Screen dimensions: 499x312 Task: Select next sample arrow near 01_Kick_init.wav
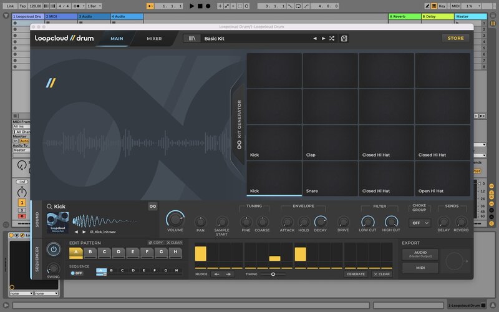click(84, 232)
